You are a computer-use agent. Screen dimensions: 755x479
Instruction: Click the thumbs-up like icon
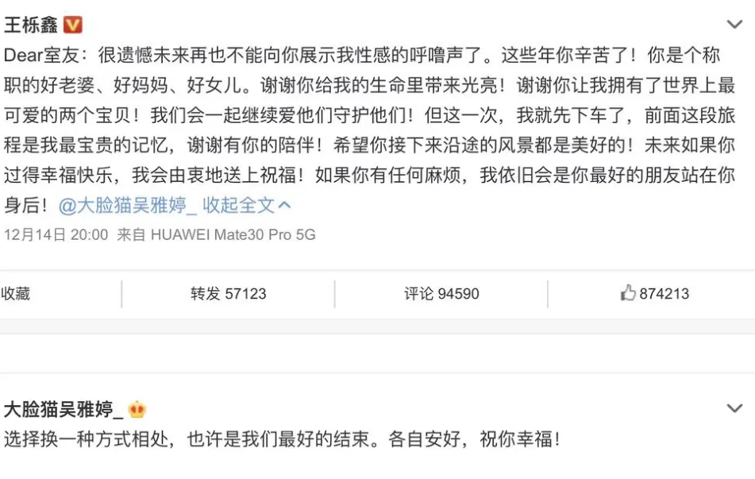[627, 293]
